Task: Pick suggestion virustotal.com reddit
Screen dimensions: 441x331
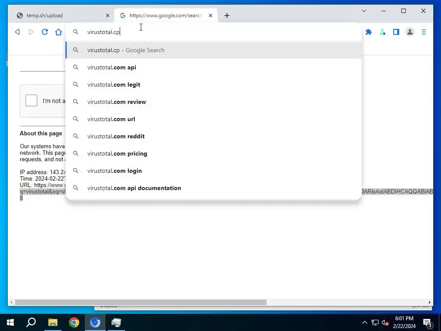Action: tap(214, 136)
